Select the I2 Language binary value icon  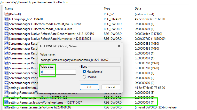click(x=6, y=19)
